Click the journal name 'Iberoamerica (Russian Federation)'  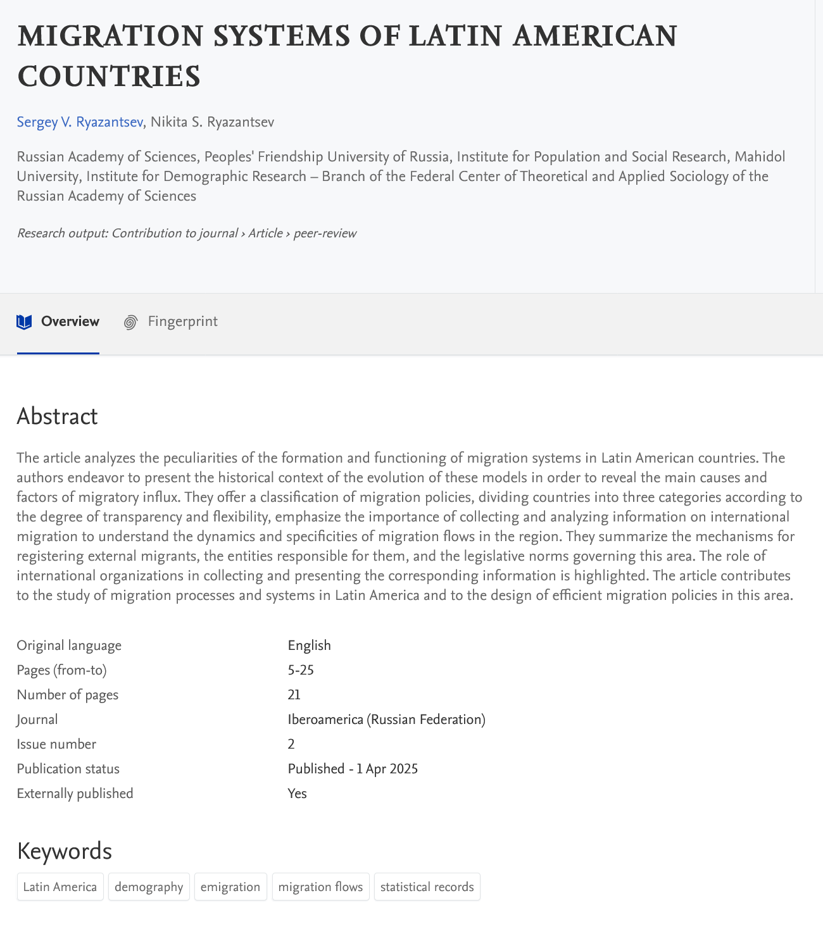(387, 720)
